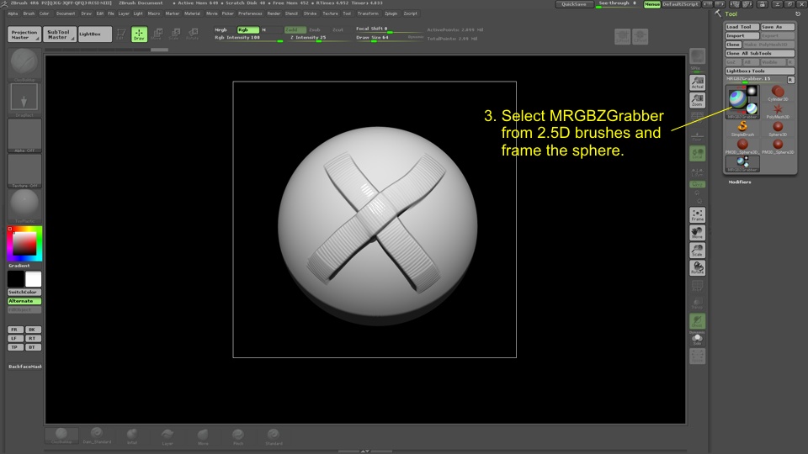
Task: Activate the Draw mode button
Action: pos(139,34)
